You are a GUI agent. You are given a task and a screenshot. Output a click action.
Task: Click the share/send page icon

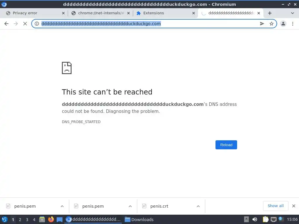[262, 24]
